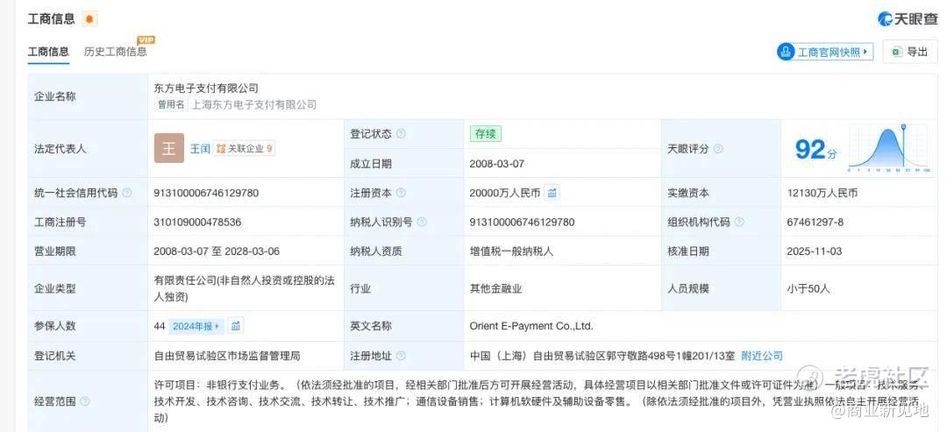Select the 有限责任公司 company type text

click(244, 288)
